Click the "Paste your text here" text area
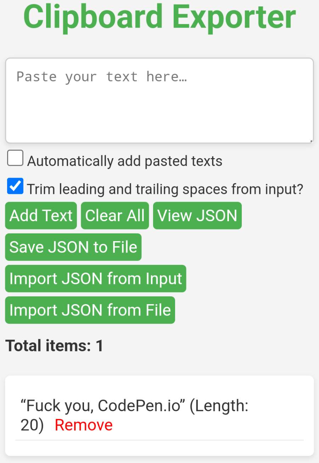This screenshot has height=463, width=319. point(159,101)
